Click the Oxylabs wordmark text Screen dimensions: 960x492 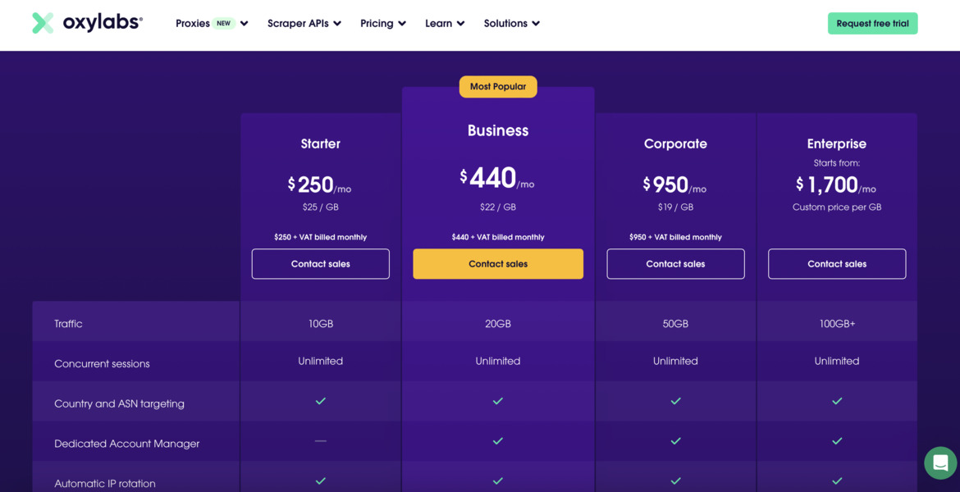[x=103, y=23]
